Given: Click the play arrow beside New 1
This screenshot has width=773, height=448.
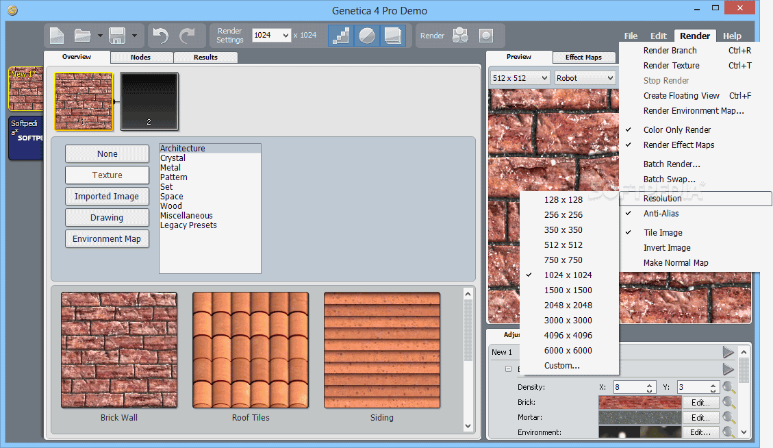Looking at the screenshot, I should pyautogui.click(x=728, y=352).
